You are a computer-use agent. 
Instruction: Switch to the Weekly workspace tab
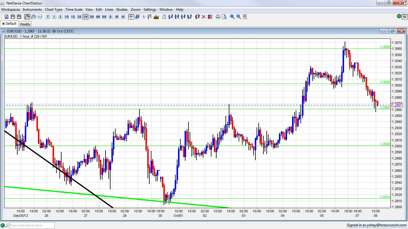point(25,24)
